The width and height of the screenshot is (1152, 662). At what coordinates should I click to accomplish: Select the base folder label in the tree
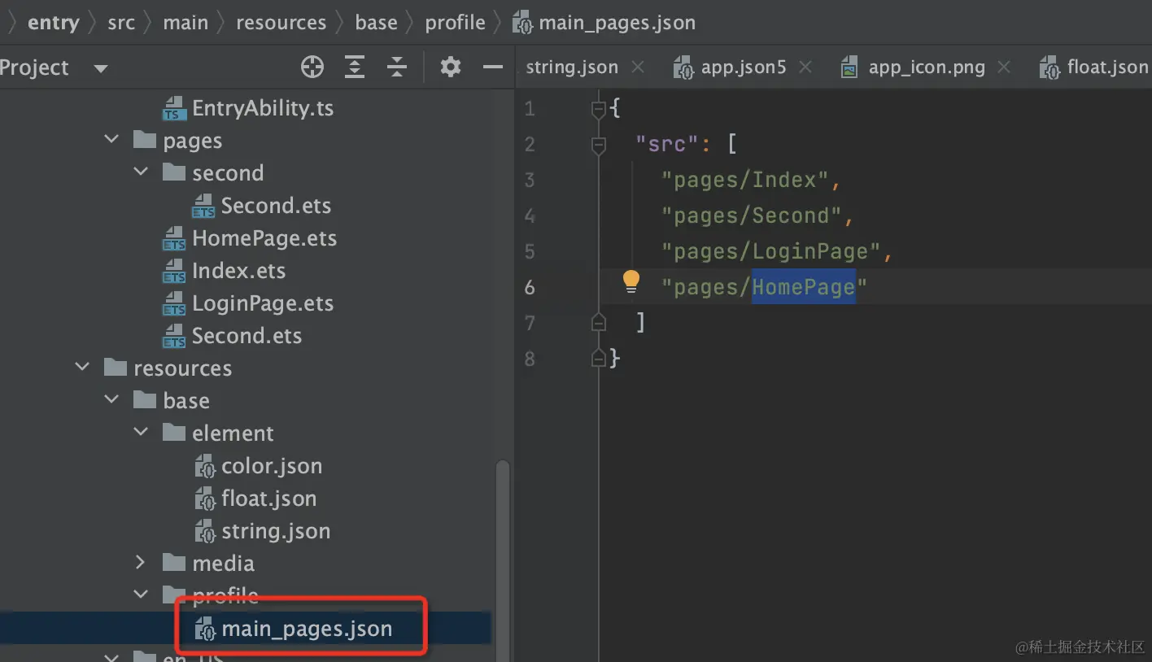coord(186,401)
